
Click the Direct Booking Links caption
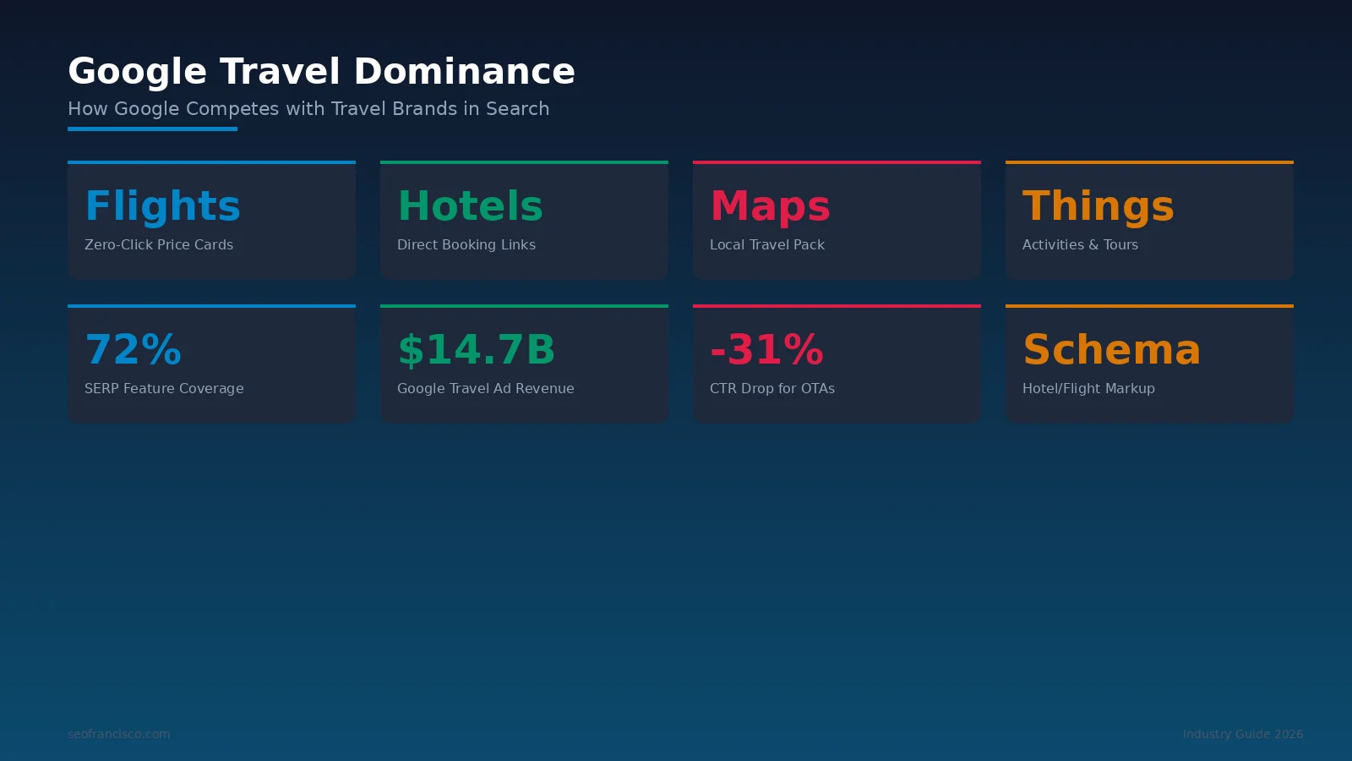[x=466, y=244]
